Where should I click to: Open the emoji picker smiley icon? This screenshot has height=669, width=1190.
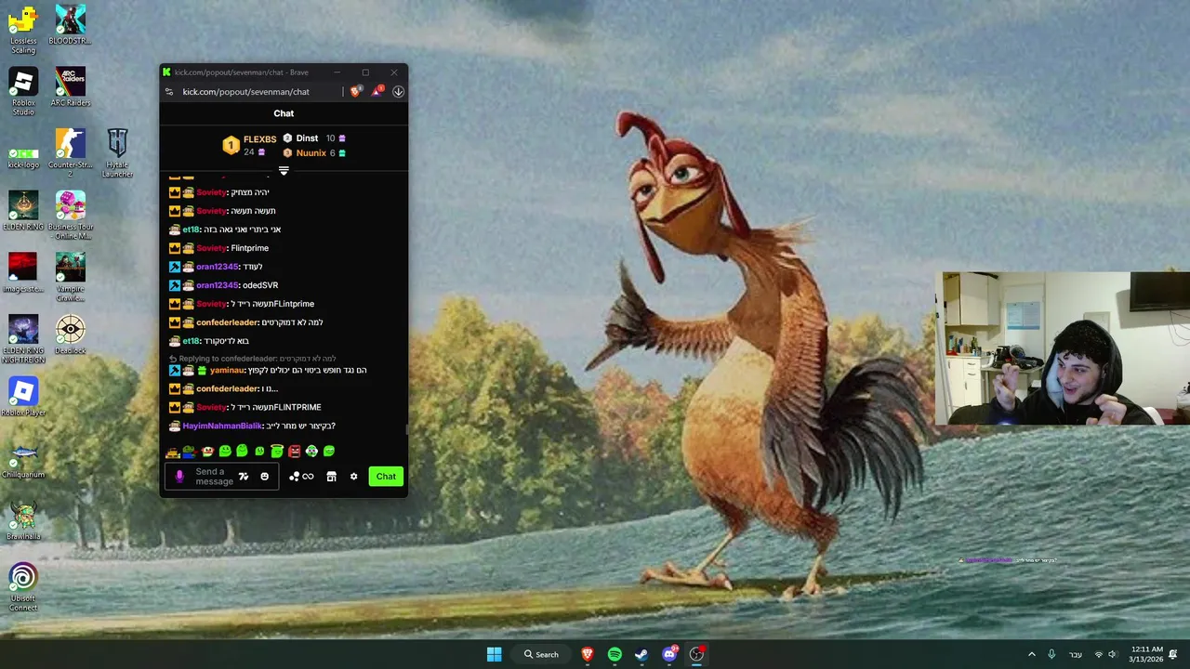pos(264,477)
